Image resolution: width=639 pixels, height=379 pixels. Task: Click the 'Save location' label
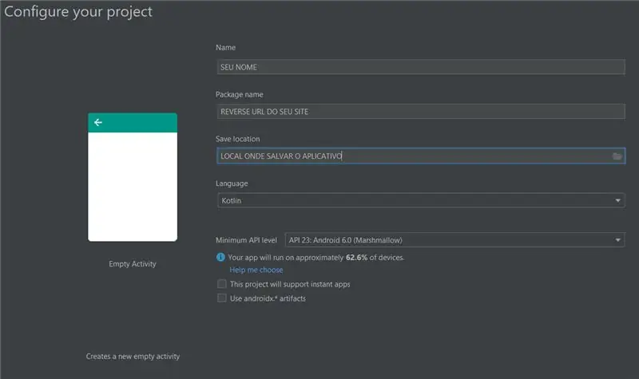237,139
